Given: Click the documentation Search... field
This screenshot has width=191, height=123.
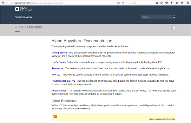Looking at the screenshot, I should 156,17.
